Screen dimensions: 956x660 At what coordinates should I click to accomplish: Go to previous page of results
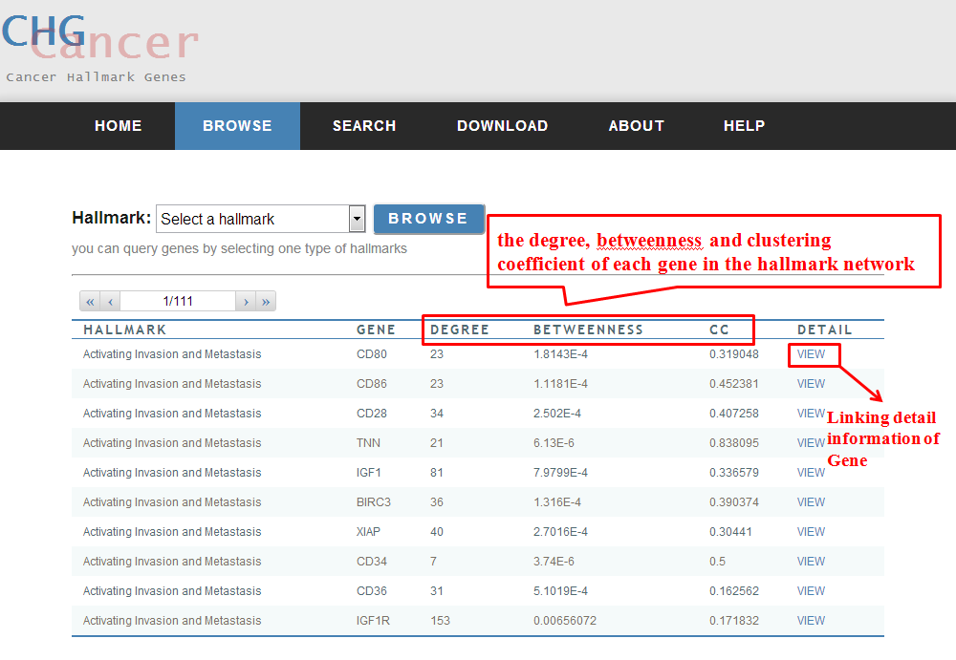coord(111,302)
